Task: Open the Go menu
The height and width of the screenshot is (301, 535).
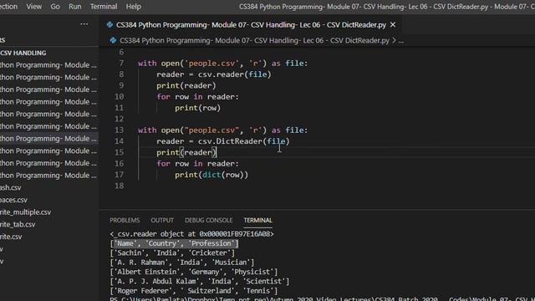Action: [55, 7]
